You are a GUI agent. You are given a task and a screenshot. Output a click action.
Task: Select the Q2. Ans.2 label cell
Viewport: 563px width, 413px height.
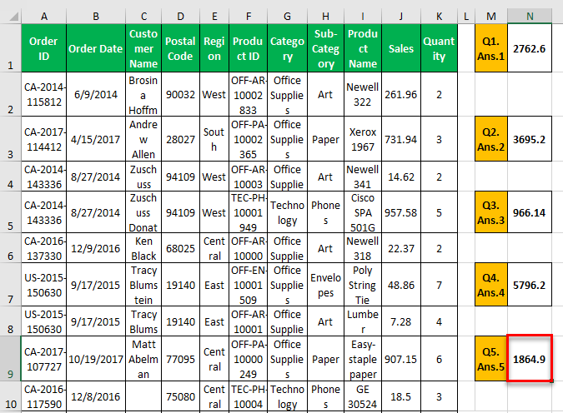pos(490,139)
